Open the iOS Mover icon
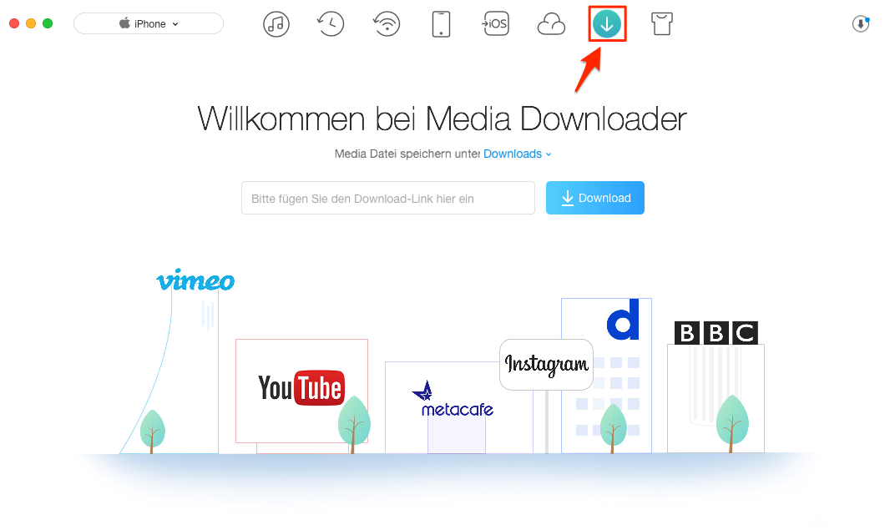 (x=496, y=23)
